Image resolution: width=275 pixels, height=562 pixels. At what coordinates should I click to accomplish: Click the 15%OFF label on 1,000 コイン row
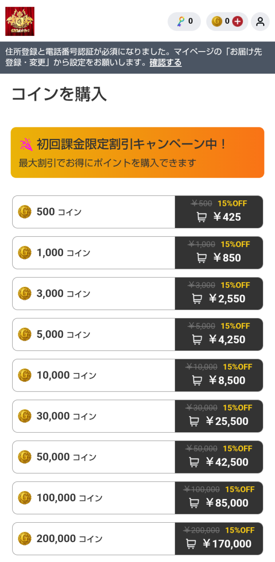click(235, 244)
